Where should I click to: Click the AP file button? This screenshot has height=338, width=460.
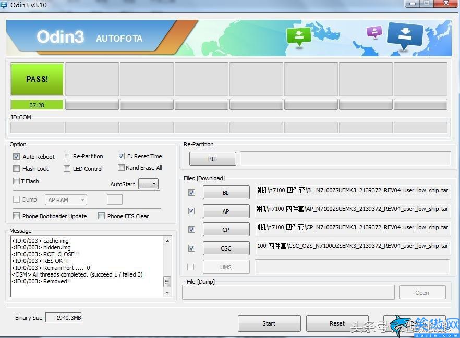click(x=226, y=211)
